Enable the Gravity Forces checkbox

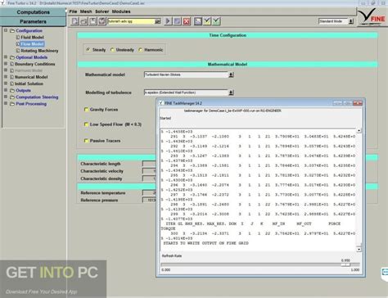(86, 110)
